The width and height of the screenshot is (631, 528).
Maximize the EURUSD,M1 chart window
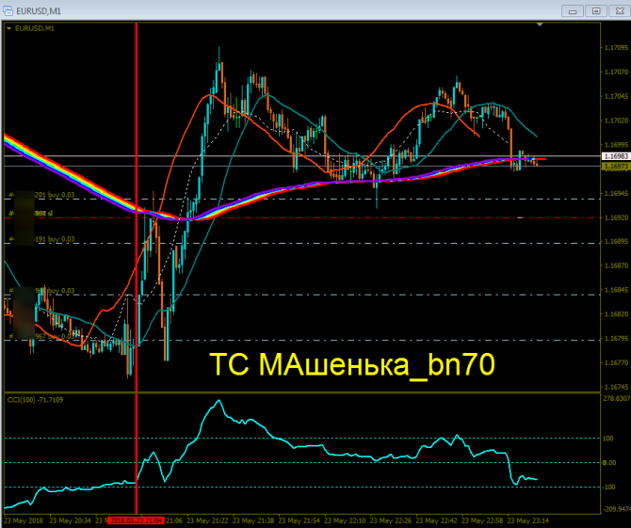(x=596, y=11)
